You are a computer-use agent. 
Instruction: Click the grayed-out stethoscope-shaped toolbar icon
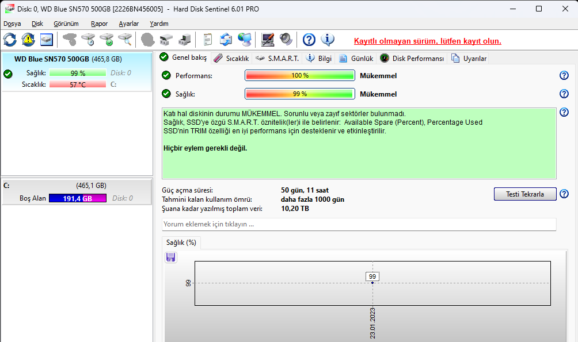click(x=69, y=40)
